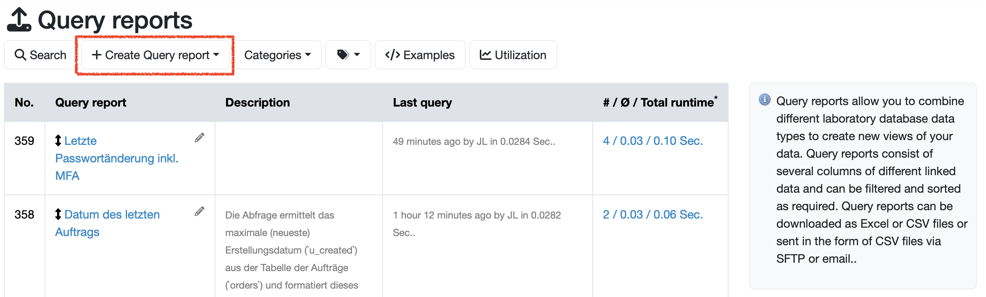
Task: Click sort arrows icon beside Datum des letzten
Action: coord(58,214)
